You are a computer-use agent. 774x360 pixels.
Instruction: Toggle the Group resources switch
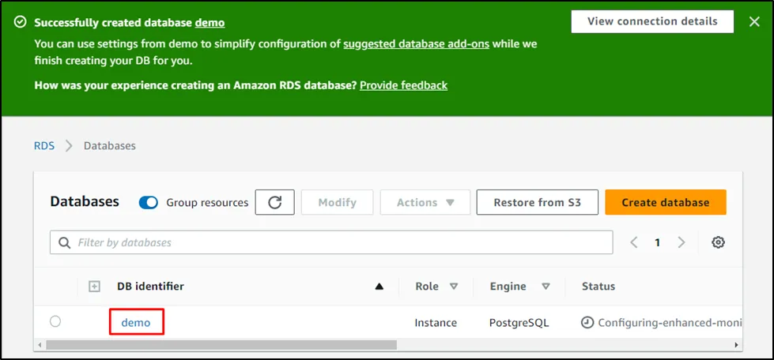tap(149, 203)
